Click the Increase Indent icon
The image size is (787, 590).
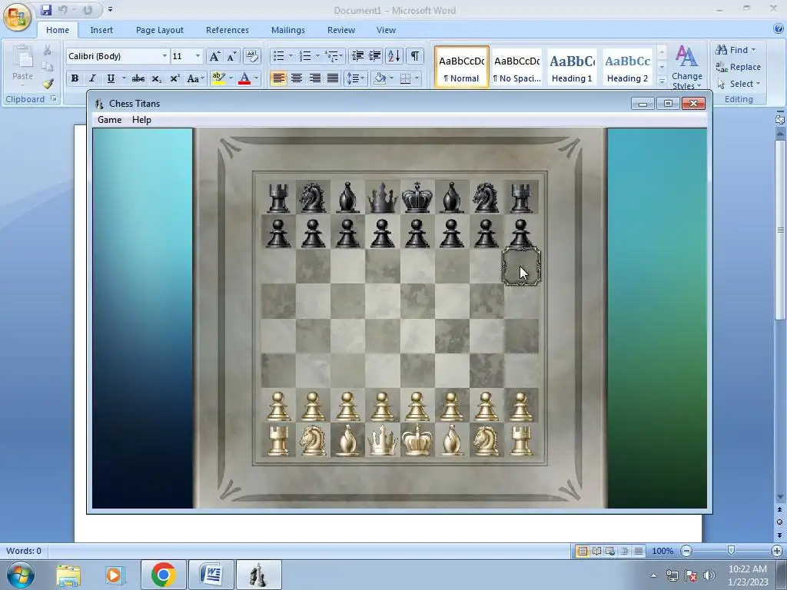pos(375,55)
